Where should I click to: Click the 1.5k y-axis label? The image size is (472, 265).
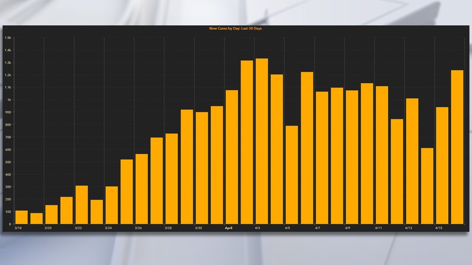click(8, 38)
